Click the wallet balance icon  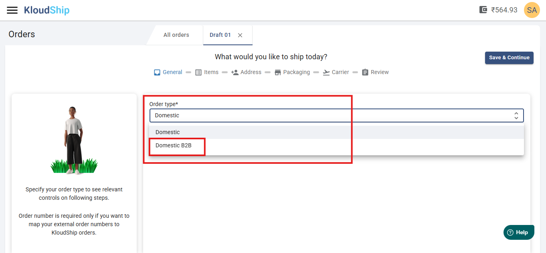483,10
